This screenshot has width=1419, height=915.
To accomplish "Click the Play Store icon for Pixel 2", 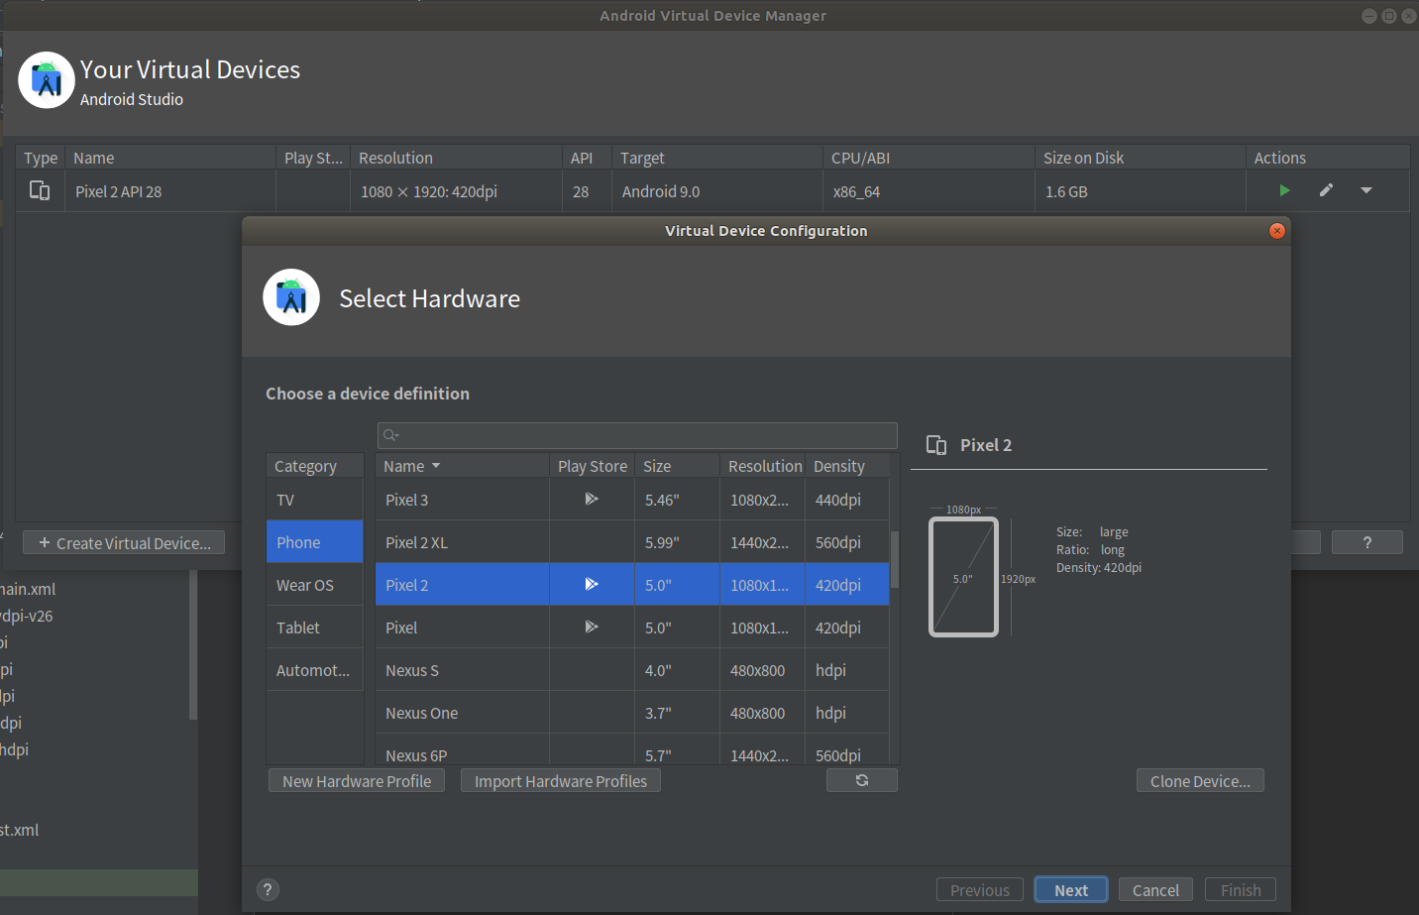I will point(592,584).
